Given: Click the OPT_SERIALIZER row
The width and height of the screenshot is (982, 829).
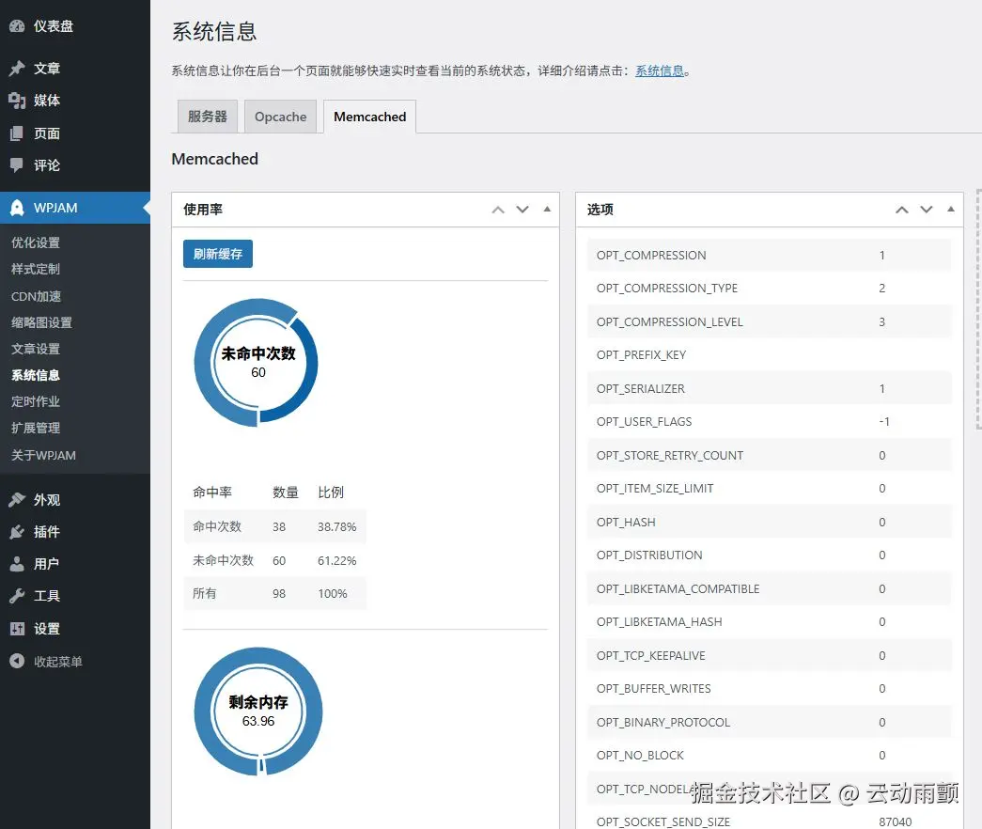Looking at the screenshot, I should coord(769,388).
